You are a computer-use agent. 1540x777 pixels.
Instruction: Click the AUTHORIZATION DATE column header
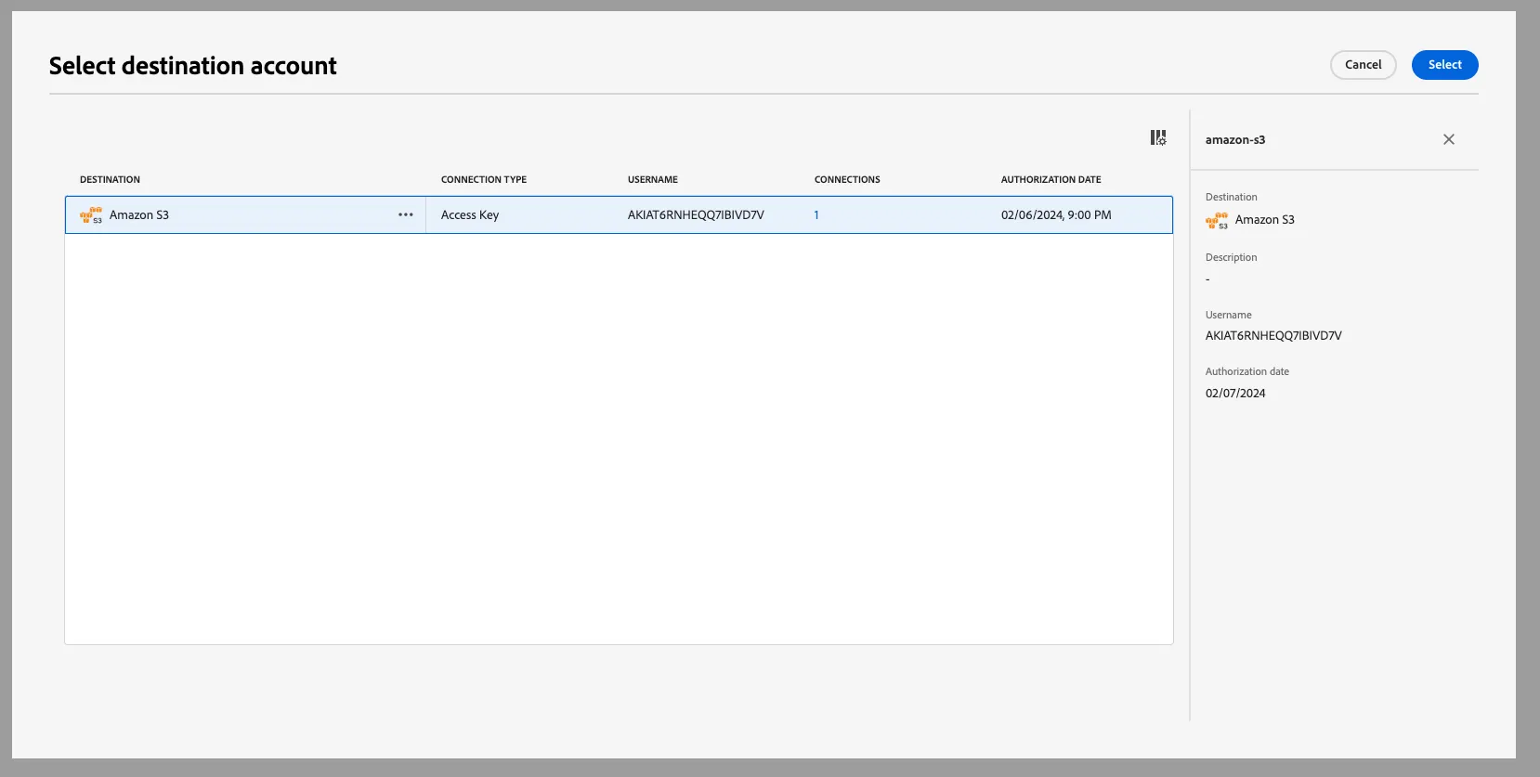(x=1051, y=180)
